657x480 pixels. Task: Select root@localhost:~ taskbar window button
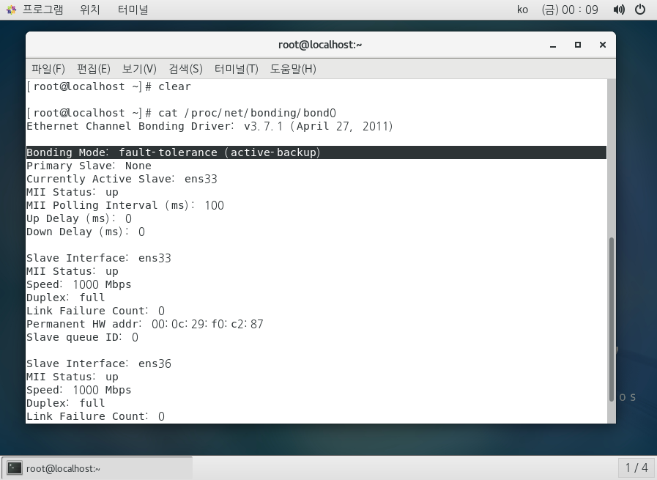click(97, 468)
